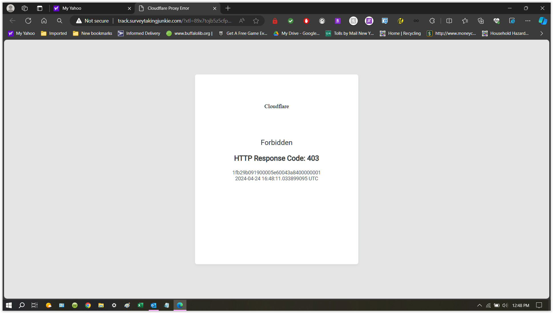The height and width of the screenshot is (313, 553).
Task: Click the Forbidden heading text
Action: pos(276,142)
